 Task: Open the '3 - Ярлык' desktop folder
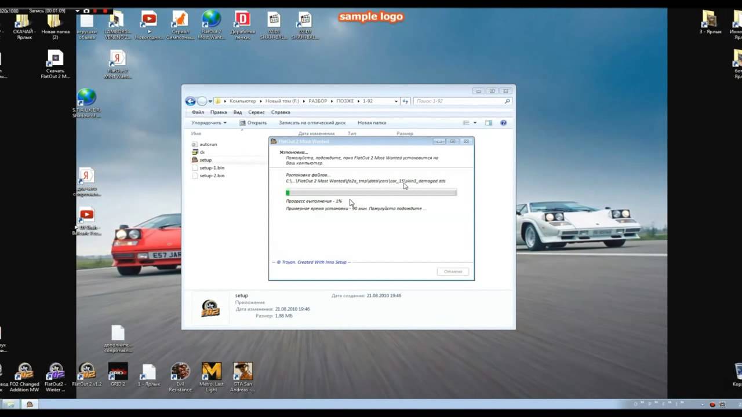710,23
